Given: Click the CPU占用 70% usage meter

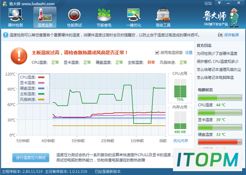Looking at the screenshot, I should (180, 88).
